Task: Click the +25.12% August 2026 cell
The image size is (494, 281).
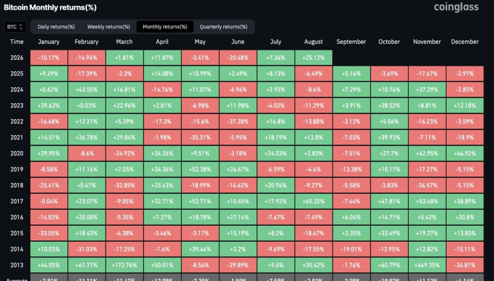Action: coord(314,58)
